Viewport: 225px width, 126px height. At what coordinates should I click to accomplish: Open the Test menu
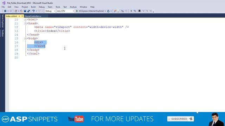click(x=65, y=7)
